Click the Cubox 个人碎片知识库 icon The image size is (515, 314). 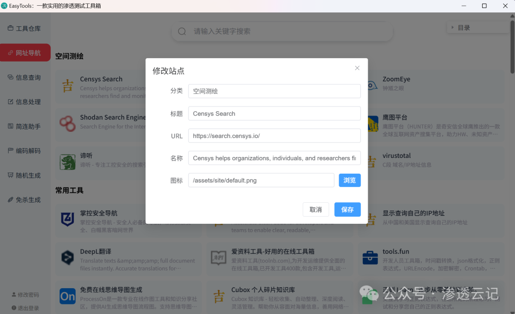point(219,296)
